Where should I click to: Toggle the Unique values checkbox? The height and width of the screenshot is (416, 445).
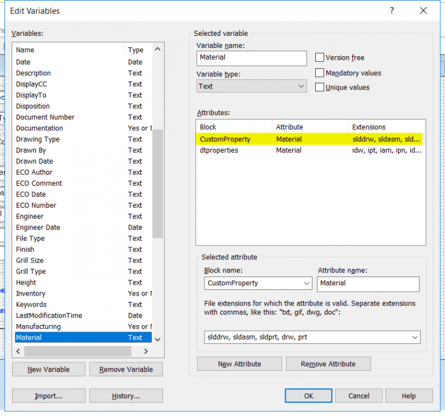point(319,87)
